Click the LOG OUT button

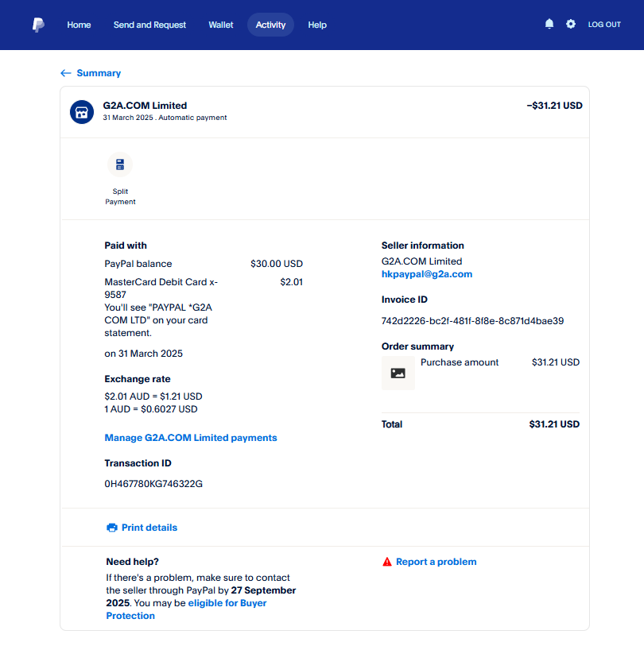604,25
